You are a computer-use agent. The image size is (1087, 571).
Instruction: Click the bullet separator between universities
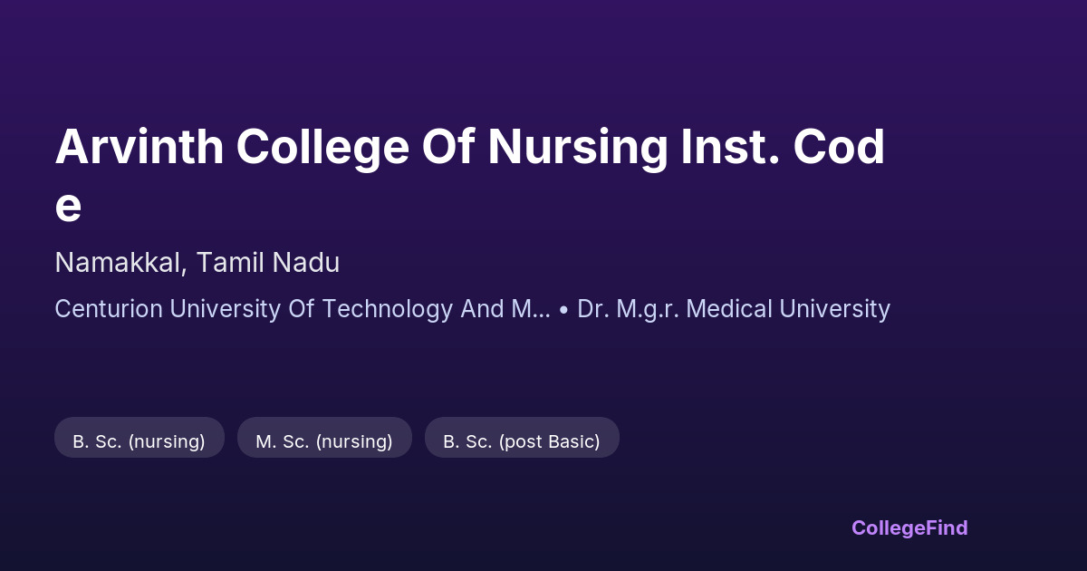(x=563, y=309)
